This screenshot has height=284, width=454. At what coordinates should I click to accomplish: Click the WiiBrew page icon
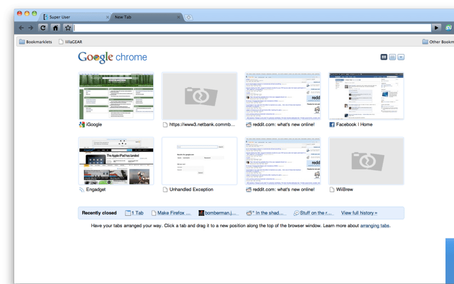(332, 190)
